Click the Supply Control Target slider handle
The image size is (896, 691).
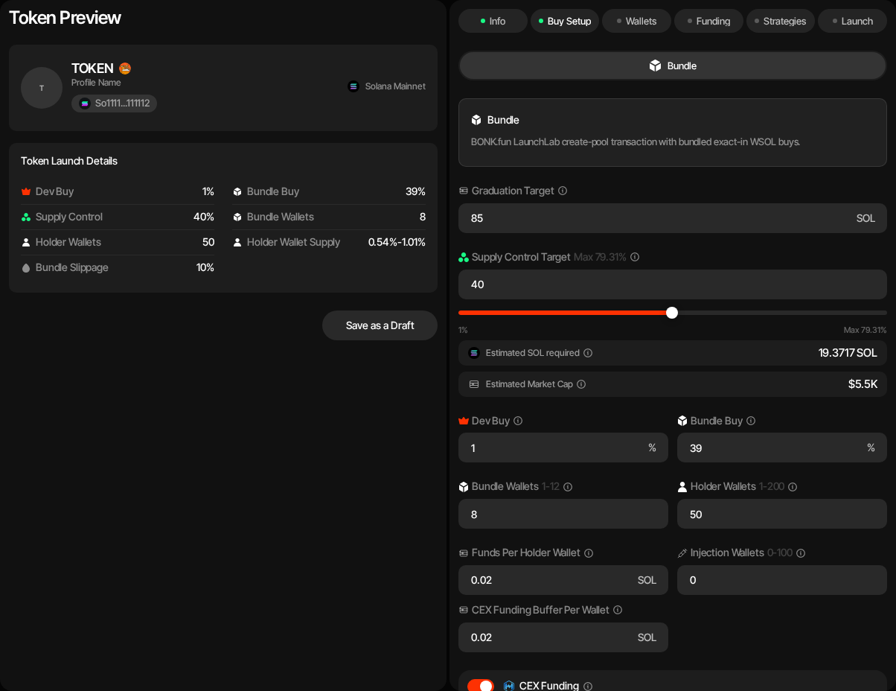(672, 313)
